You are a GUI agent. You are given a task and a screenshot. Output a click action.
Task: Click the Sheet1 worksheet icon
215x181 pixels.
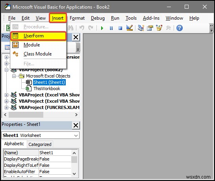(x=29, y=82)
